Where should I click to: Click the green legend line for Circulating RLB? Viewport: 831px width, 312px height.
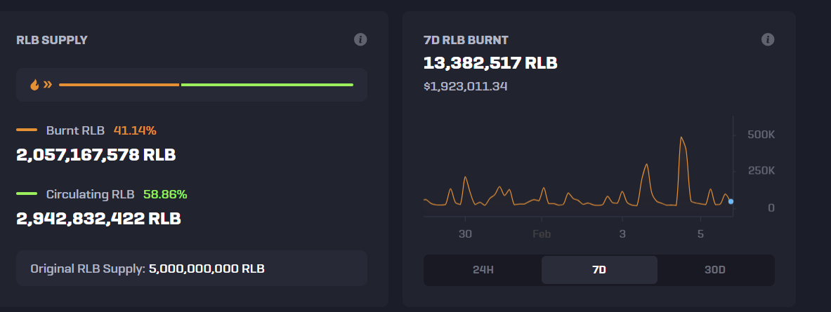click(x=27, y=194)
